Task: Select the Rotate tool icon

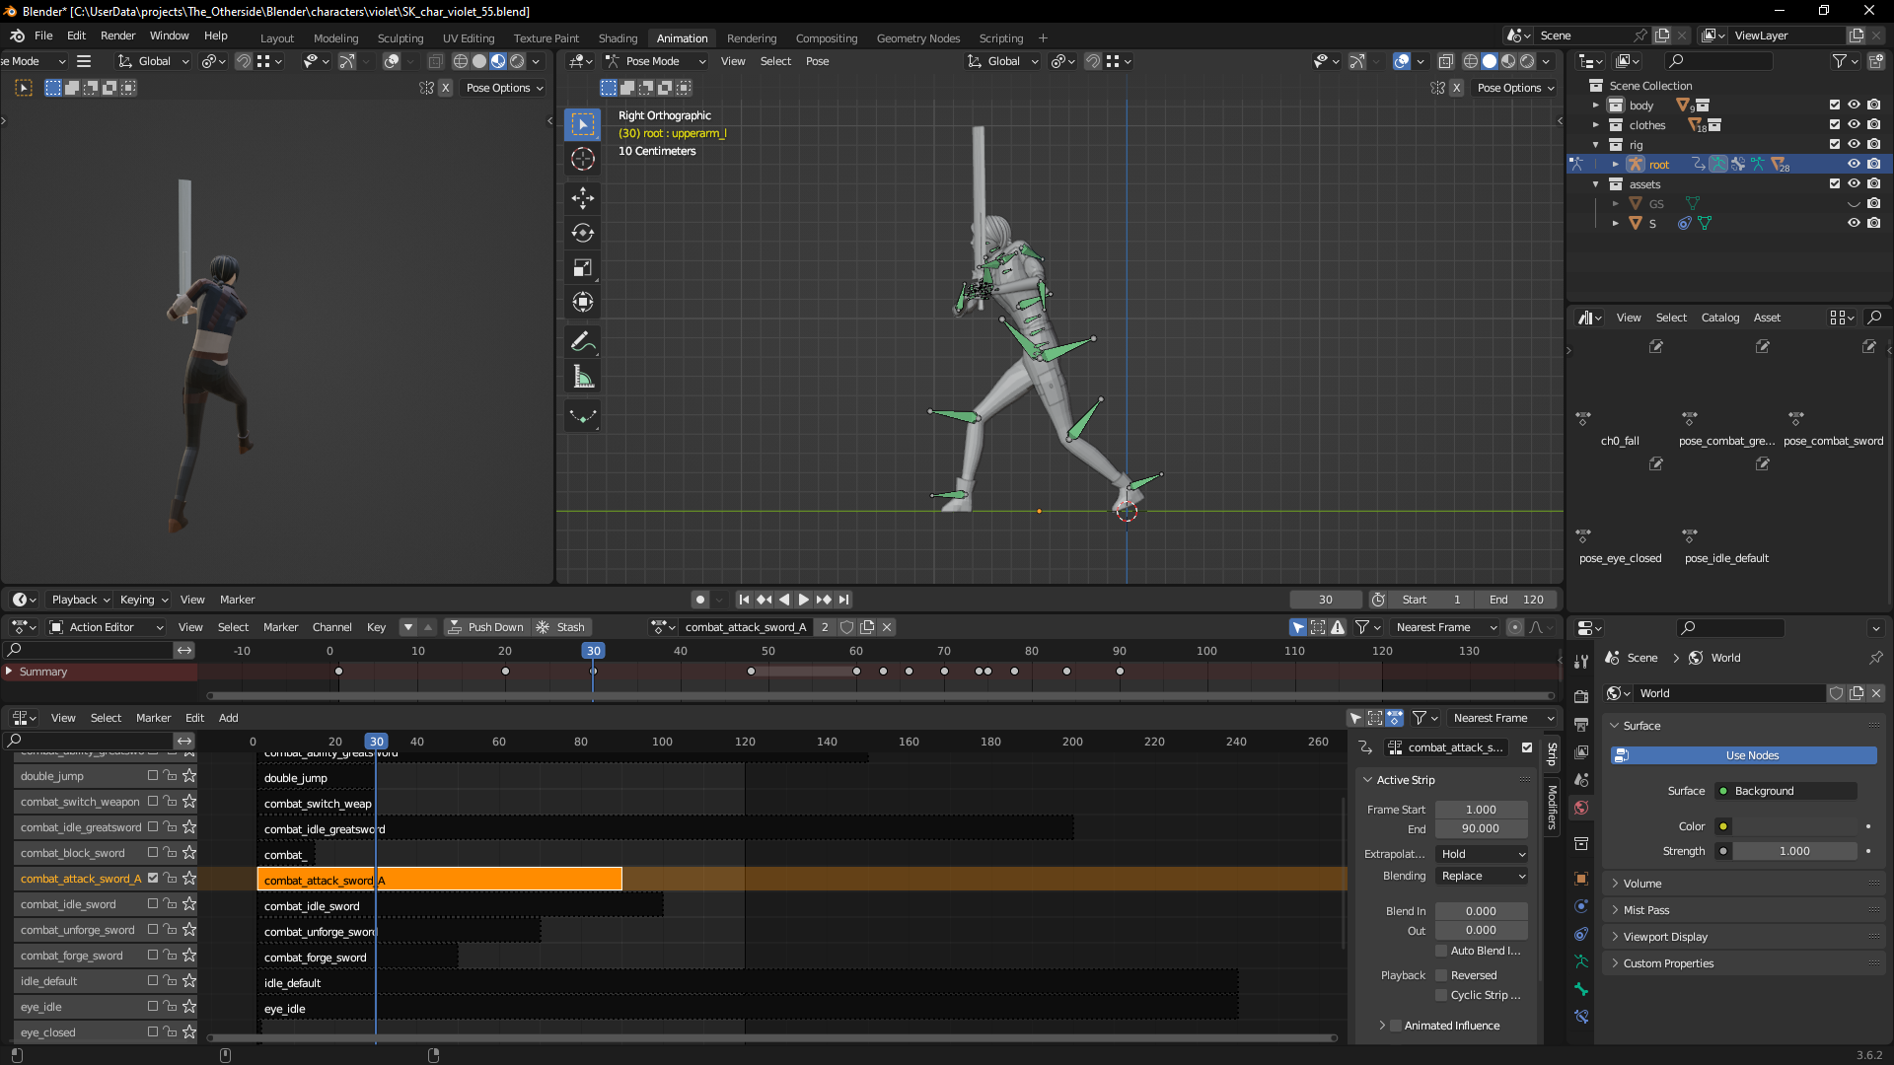Action: (583, 233)
